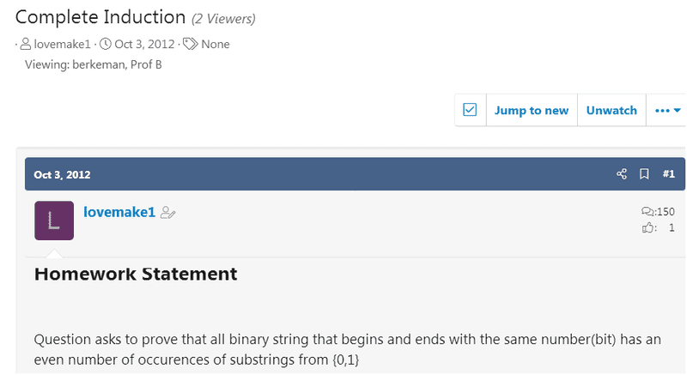Click the tags icon near None

pyautogui.click(x=191, y=44)
